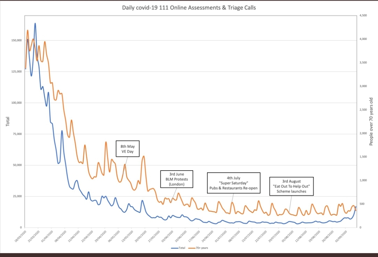Click the 4,500 label on right axis
Screen dimensions: 378x257
tap(363, 16)
